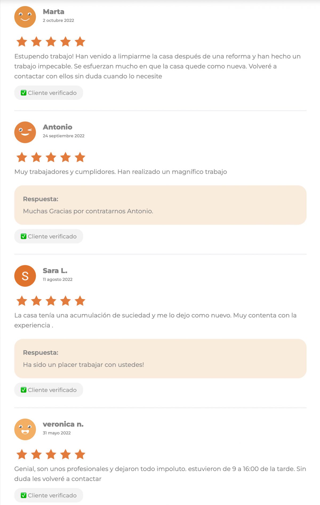Click the fifth star in veronica n.'s rating
Screen dimensions: 320x505
[x=80, y=454]
